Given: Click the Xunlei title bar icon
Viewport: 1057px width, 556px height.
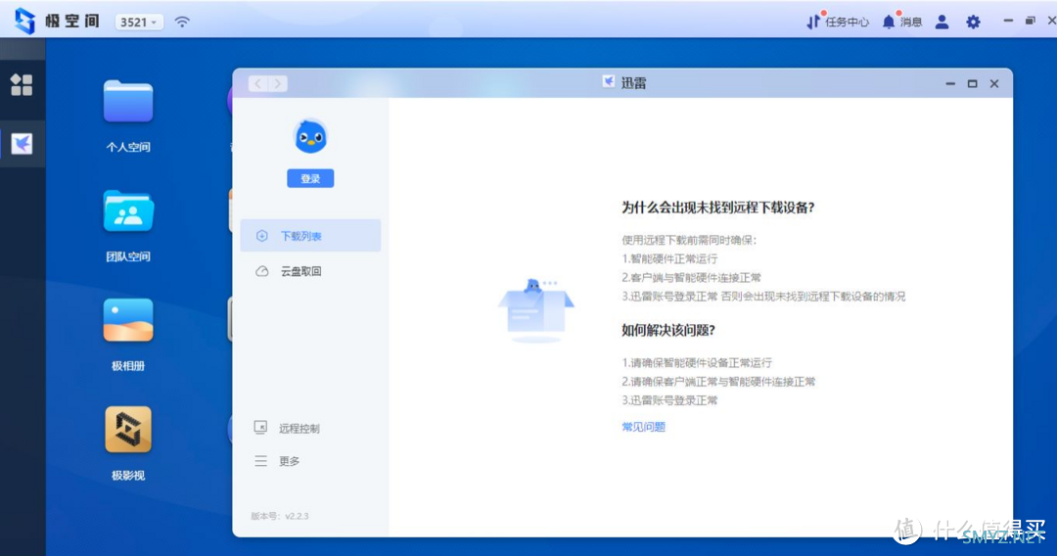Looking at the screenshot, I should coord(608,82).
